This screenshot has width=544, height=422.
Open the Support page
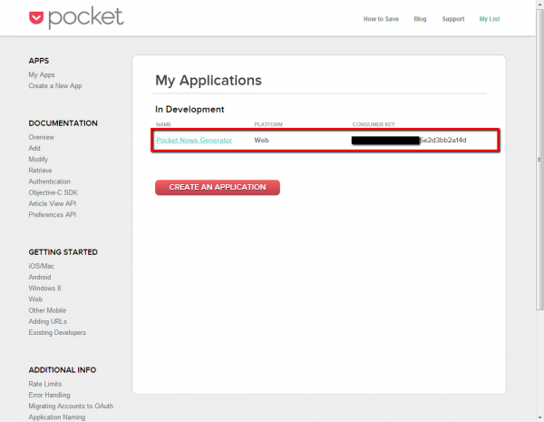tap(453, 19)
